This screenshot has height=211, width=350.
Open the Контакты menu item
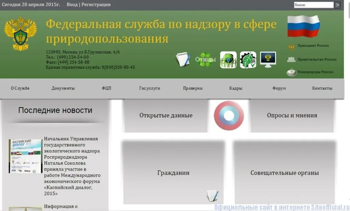[322, 88]
